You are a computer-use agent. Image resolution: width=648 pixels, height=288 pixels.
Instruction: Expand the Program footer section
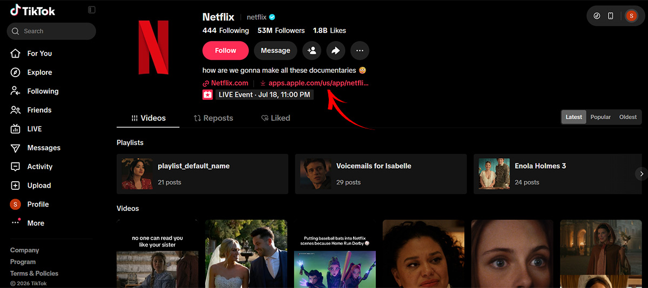pyautogui.click(x=23, y=262)
